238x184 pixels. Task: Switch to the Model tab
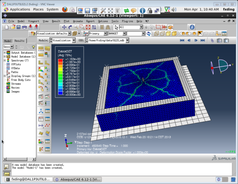pos(8,41)
